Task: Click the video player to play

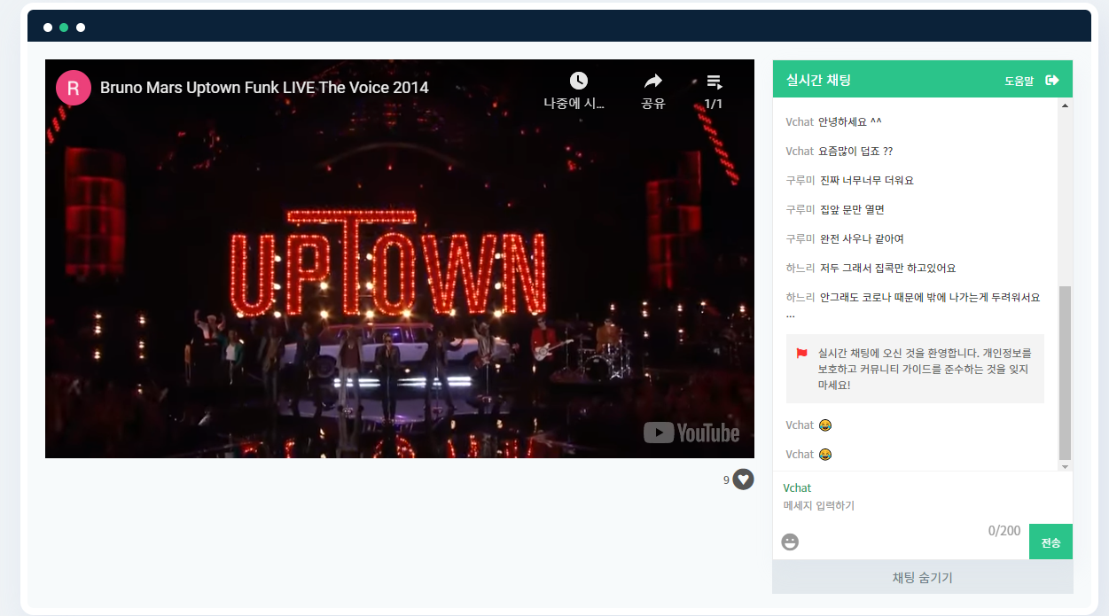Action: [399, 266]
